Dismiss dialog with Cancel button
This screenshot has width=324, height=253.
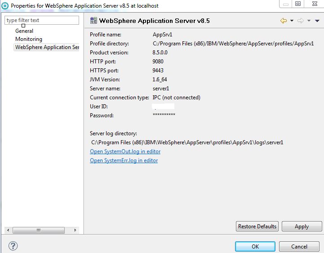click(299, 246)
